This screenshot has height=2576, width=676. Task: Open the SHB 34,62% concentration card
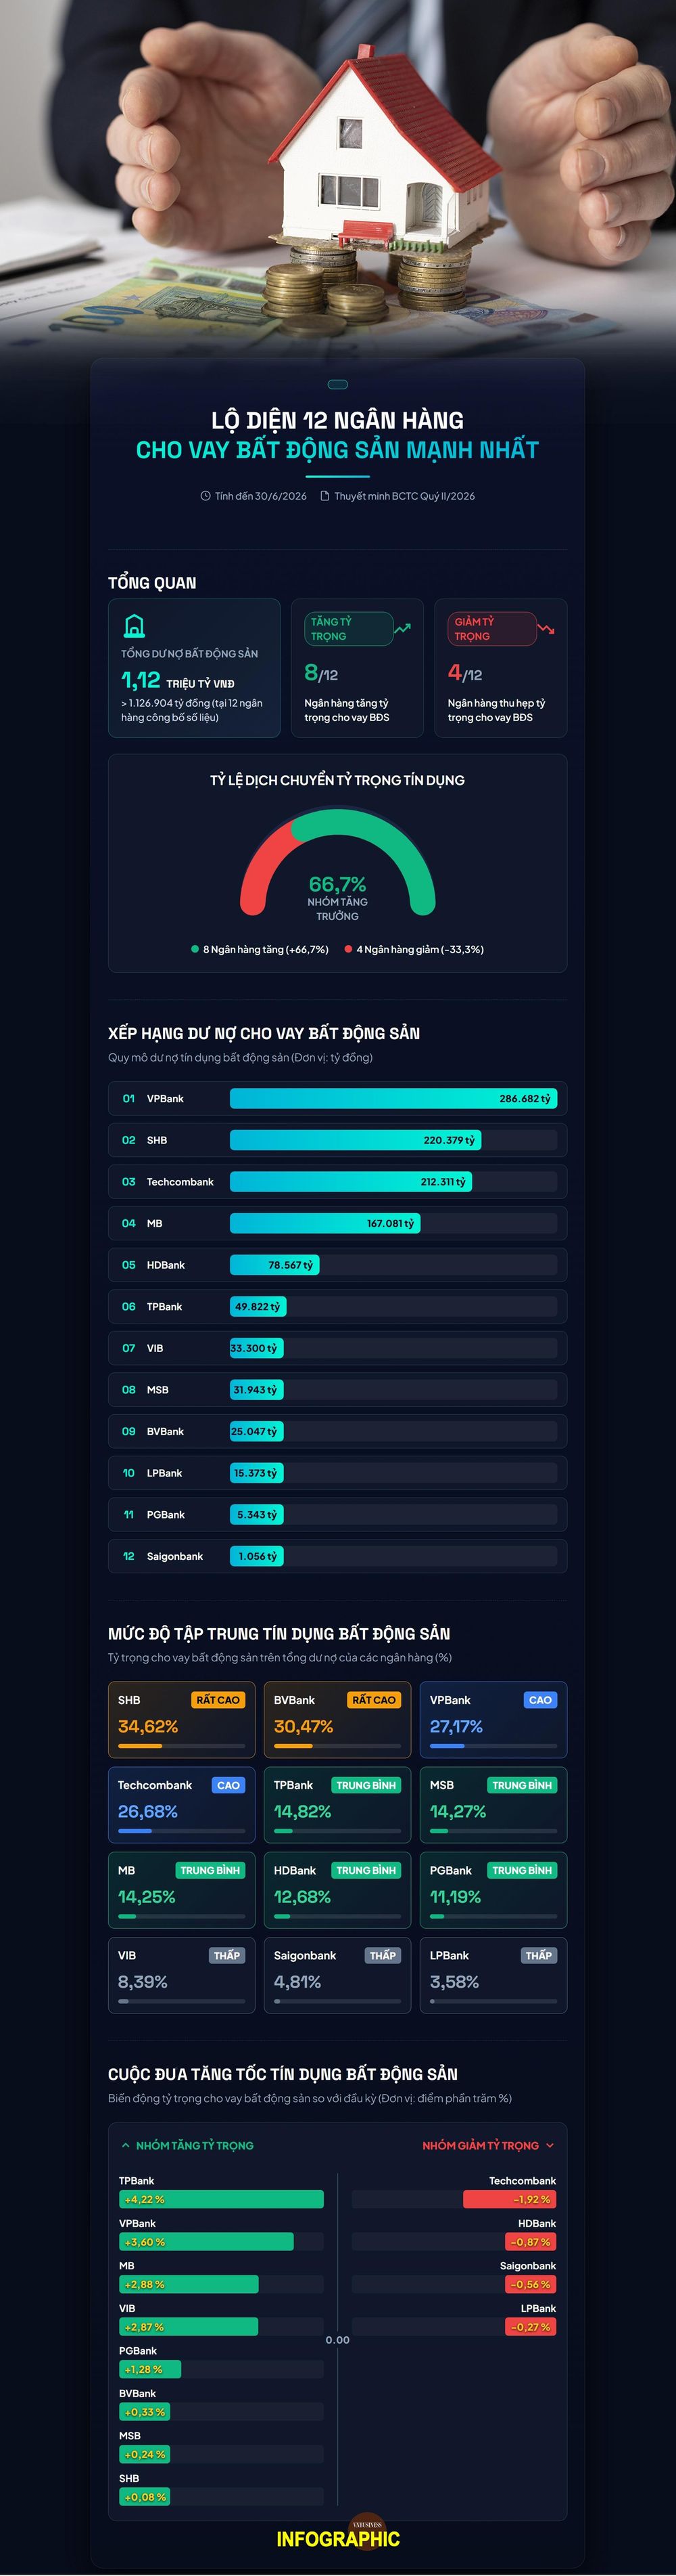(180, 1720)
